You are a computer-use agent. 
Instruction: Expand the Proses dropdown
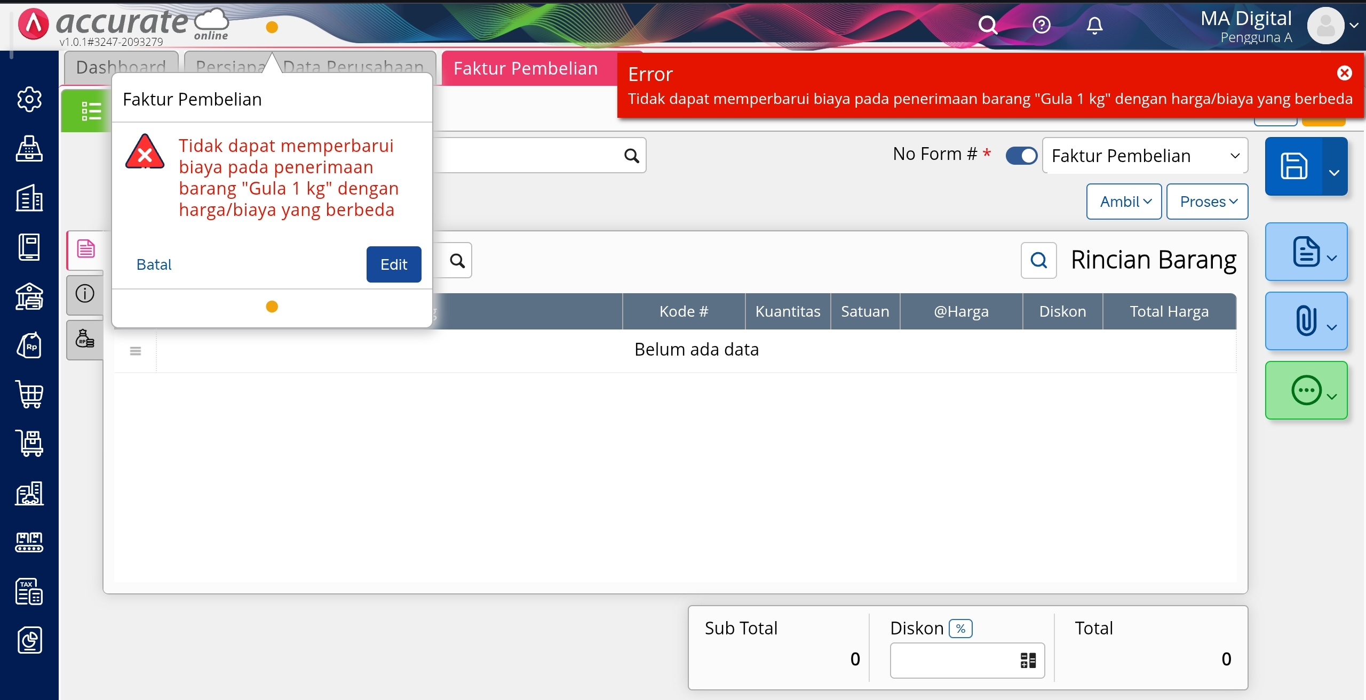[1207, 202]
